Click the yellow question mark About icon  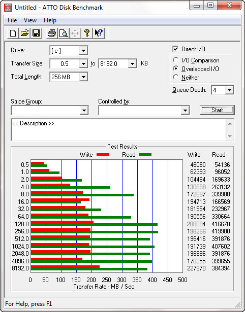point(87,33)
